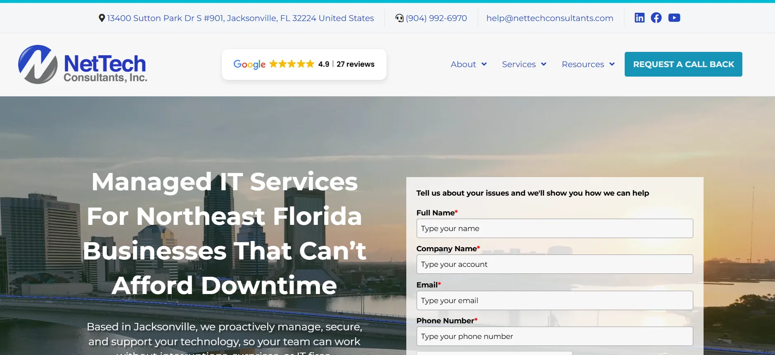Click the five gold stars rating
The image size is (775, 355).
point(292,64)
